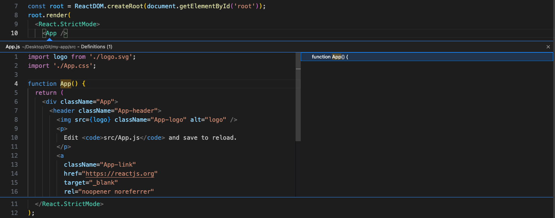Screen dimensions: 555x218
Task: Click the className="App-header" attribute
Action: tap(118, 110)
